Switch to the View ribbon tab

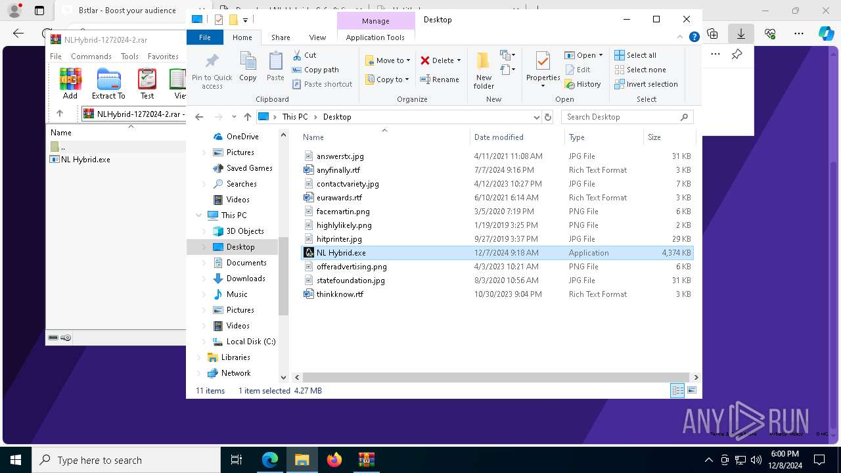click(317, 37)
